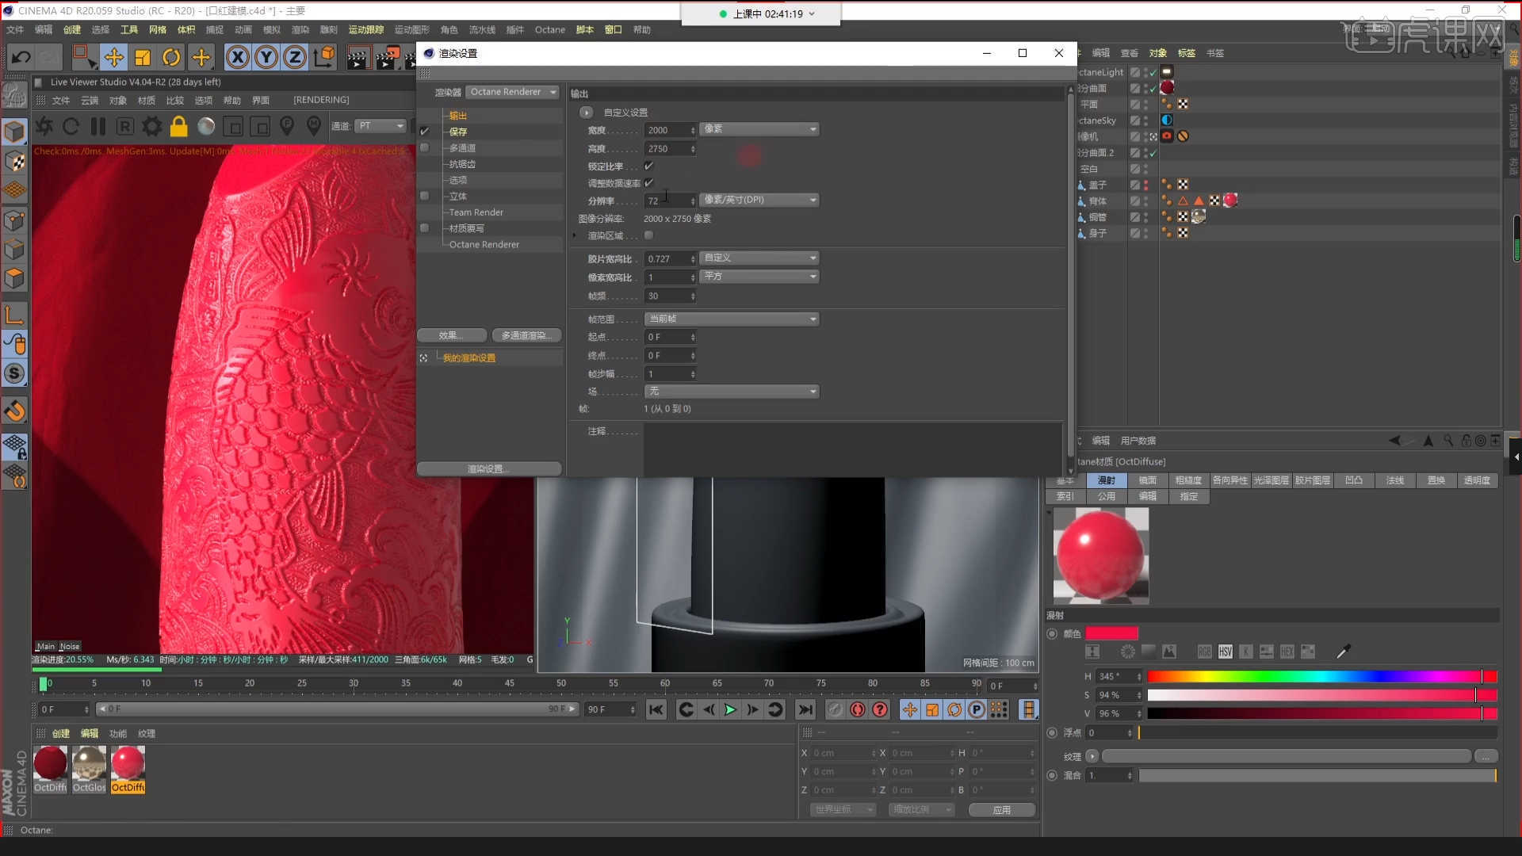Select the Move tool in top toolbar
The image size is (1522, 856).
point(114,57)
